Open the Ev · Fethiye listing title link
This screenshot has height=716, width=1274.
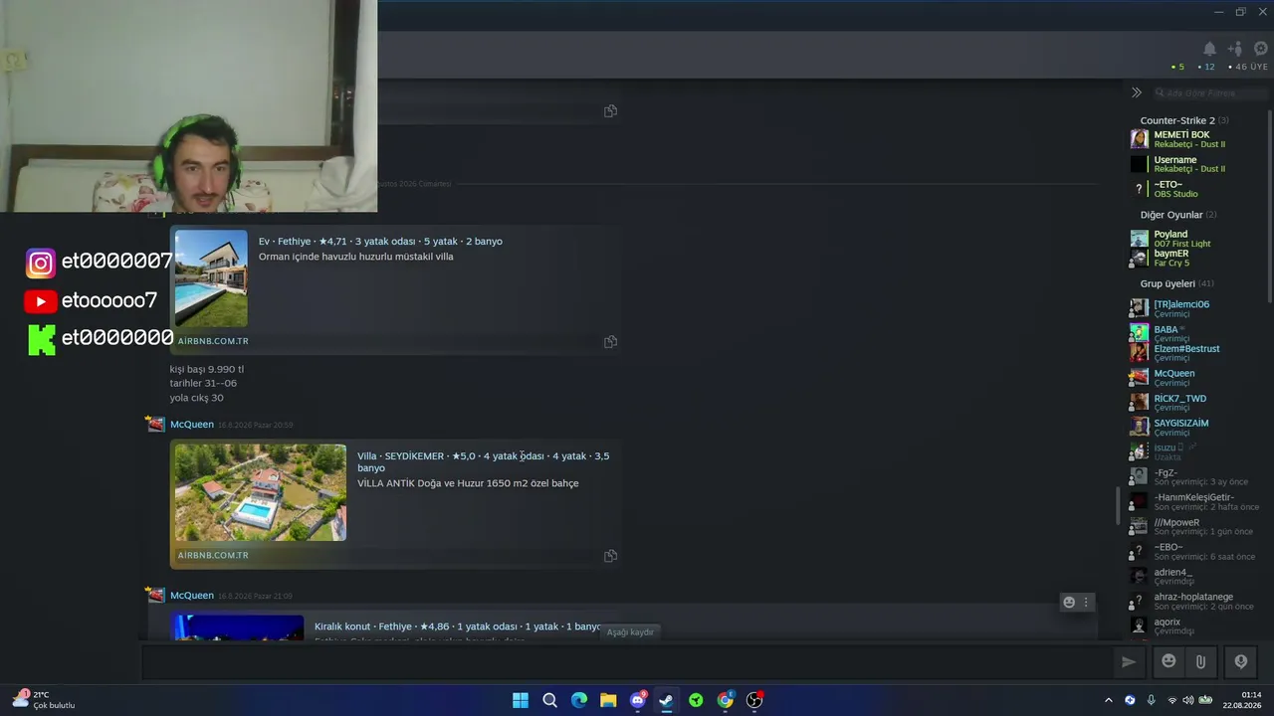point(380,242)
